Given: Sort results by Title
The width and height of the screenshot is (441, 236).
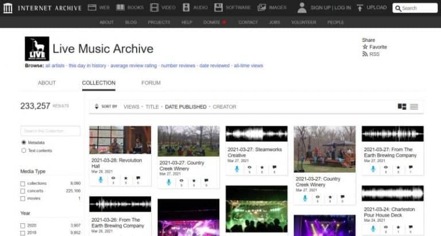Looking at the screenshot, I should click(x=152, y=107).
